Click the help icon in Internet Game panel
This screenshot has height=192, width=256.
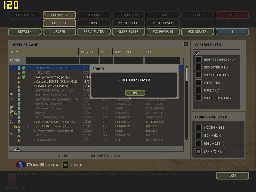click(186, 44)
